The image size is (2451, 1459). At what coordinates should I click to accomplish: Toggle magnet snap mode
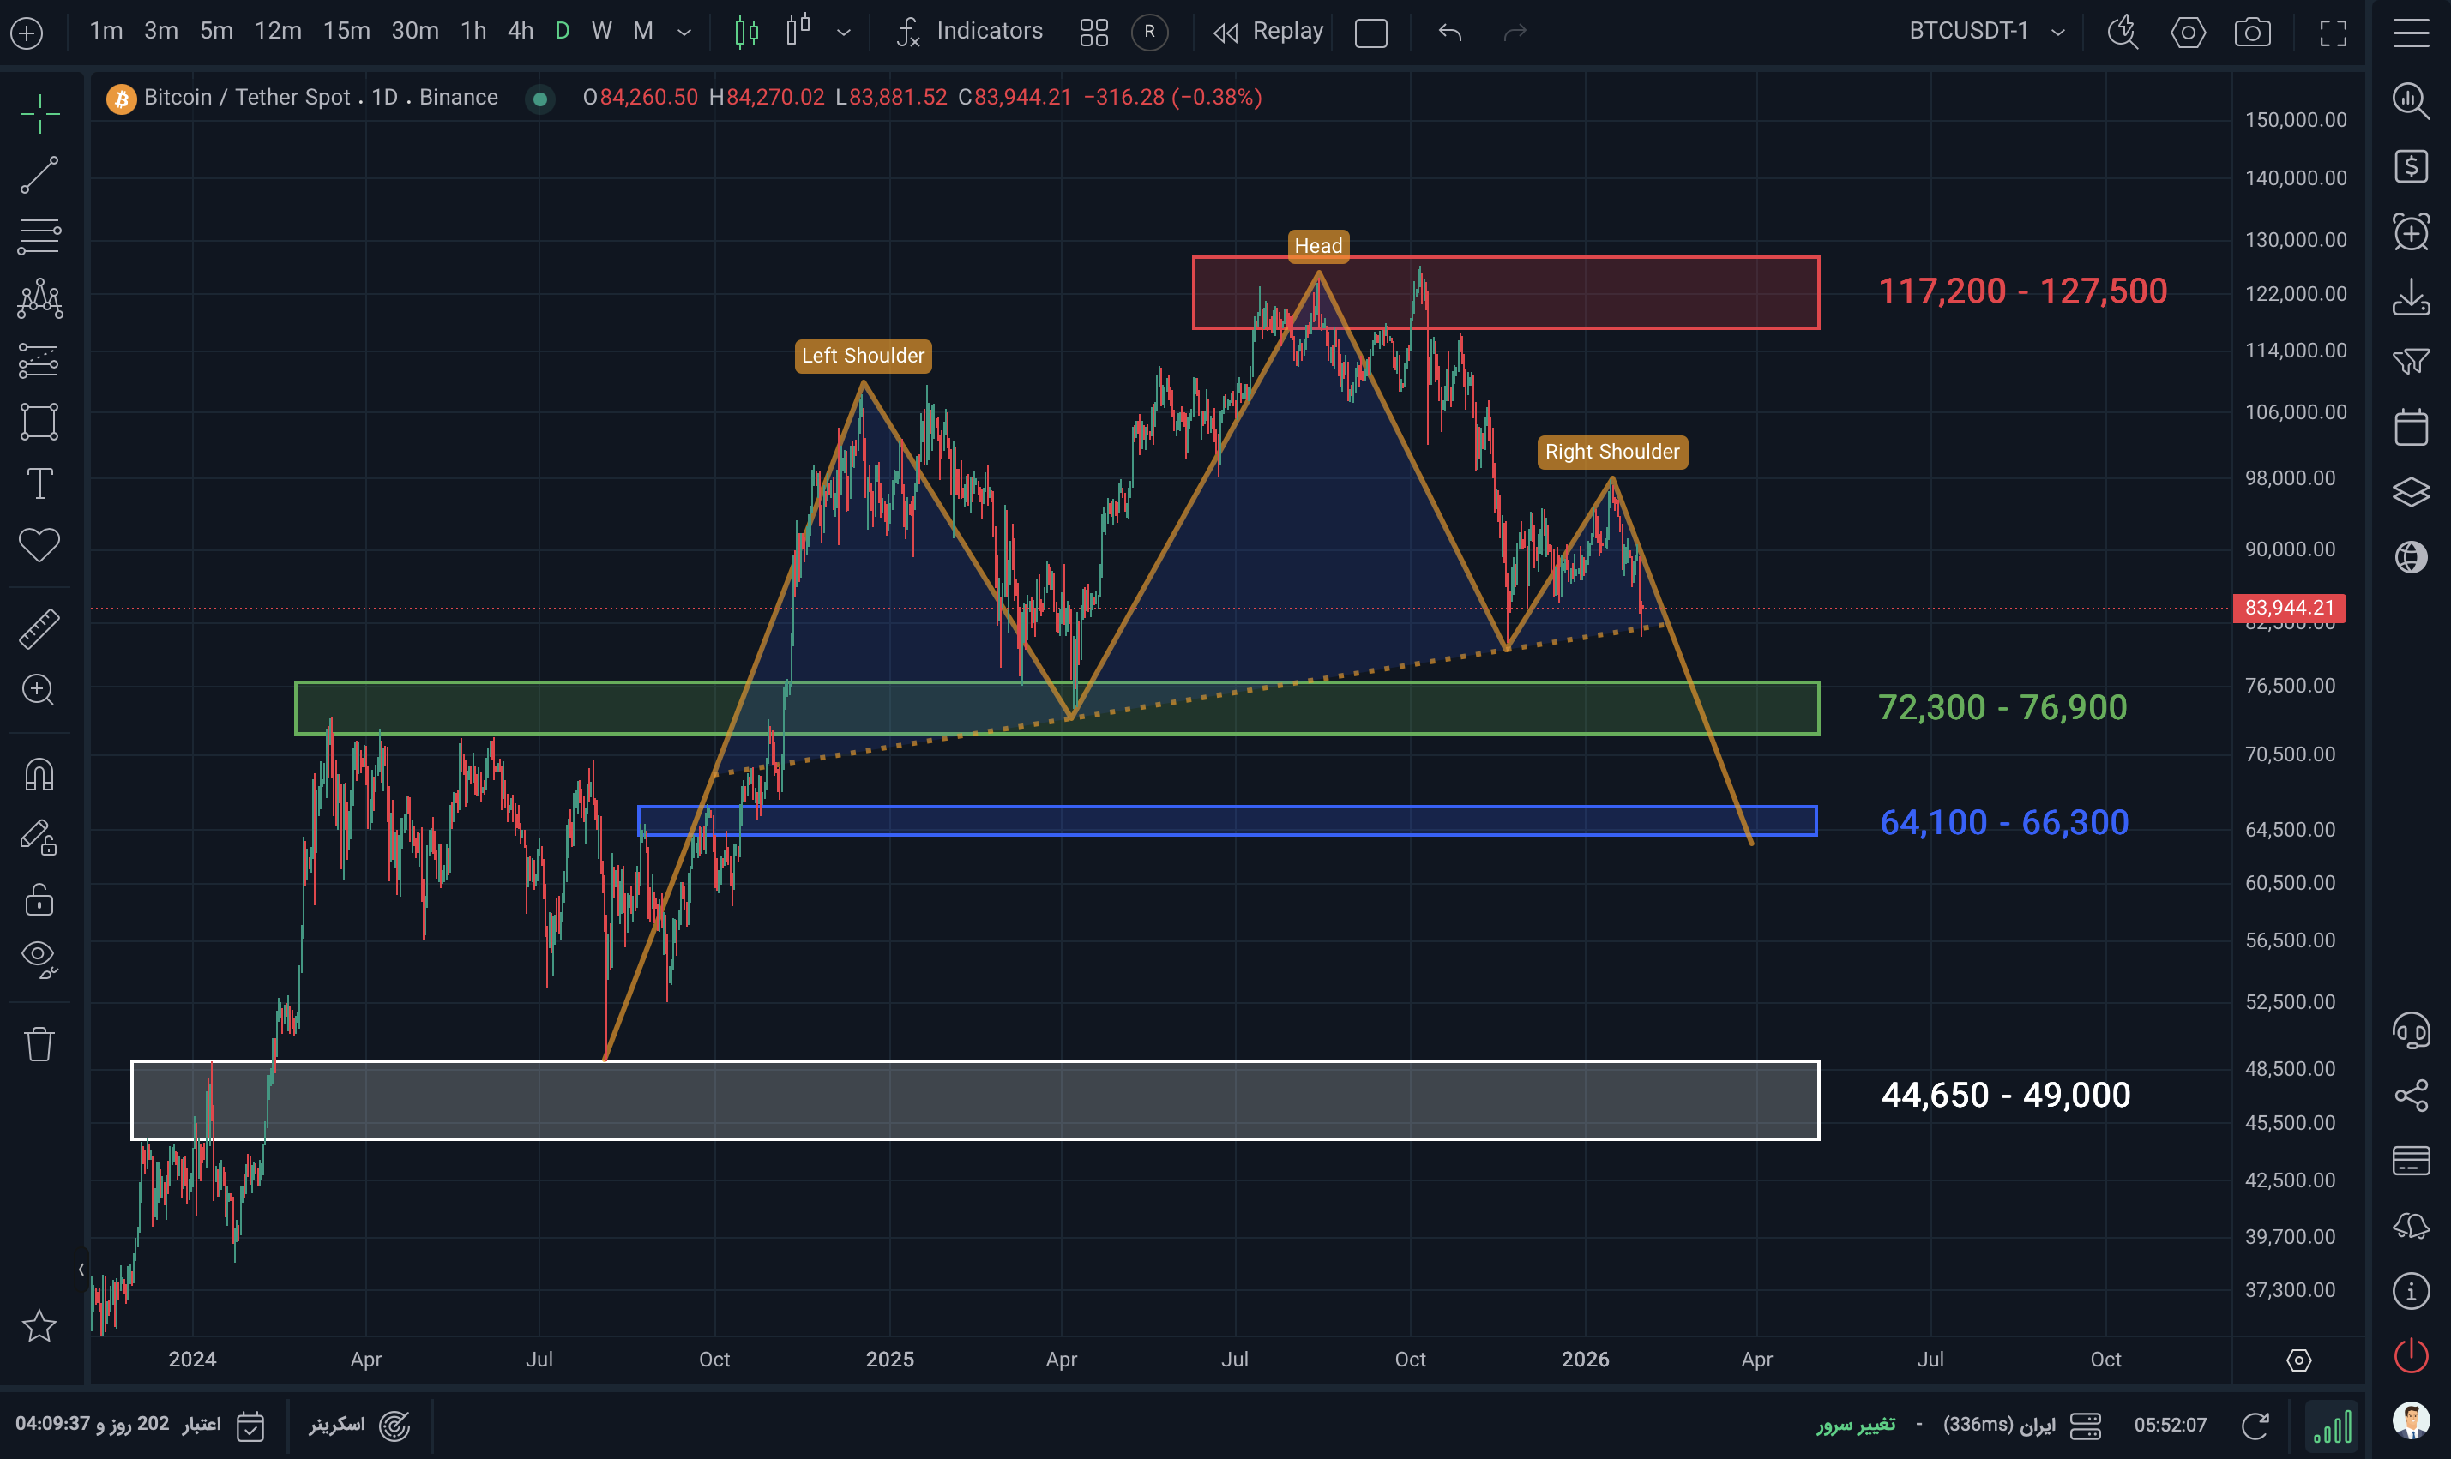[39, 775]
